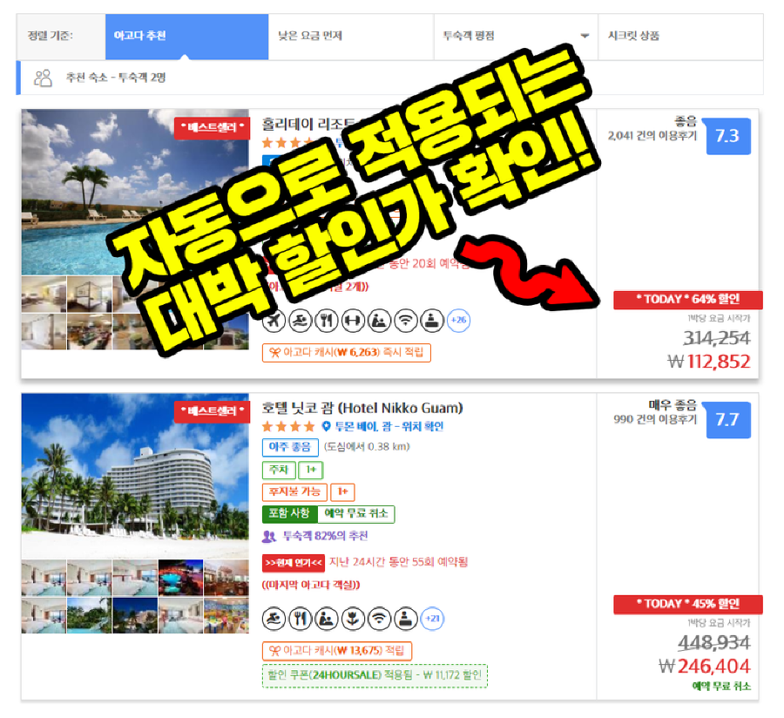The image size is (784, 718).
Task: Click the Holiday Resort pool main photo
Action: pos(135,192)
